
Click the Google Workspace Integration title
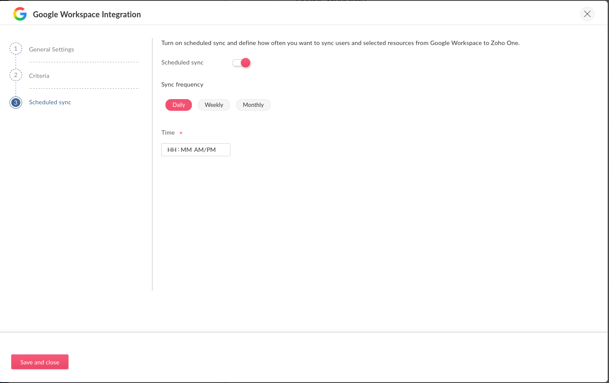[x=87, y=14]
